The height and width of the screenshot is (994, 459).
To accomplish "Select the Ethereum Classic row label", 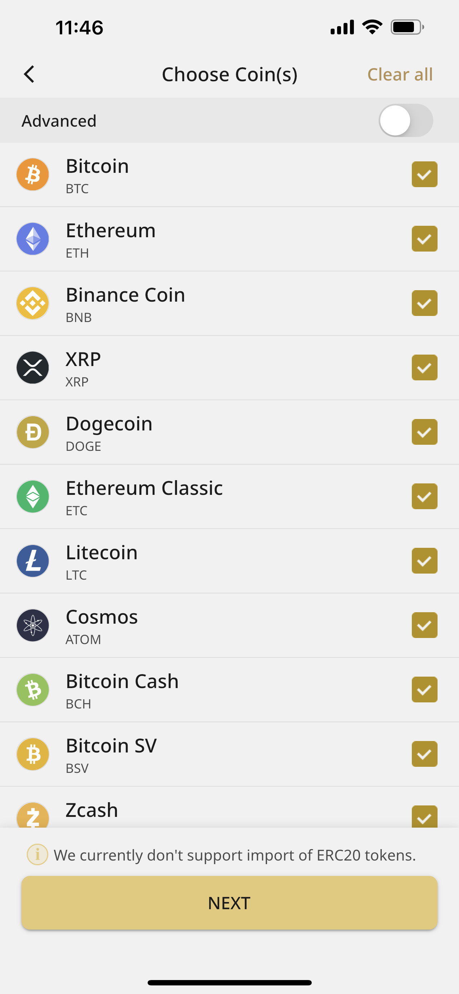I will [144, 488].
